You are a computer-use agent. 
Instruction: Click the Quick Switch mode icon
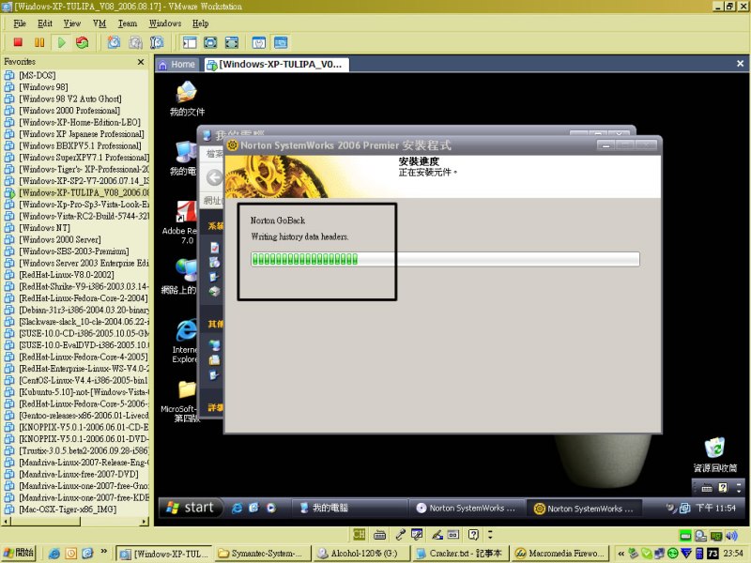[x=232, y=42]
